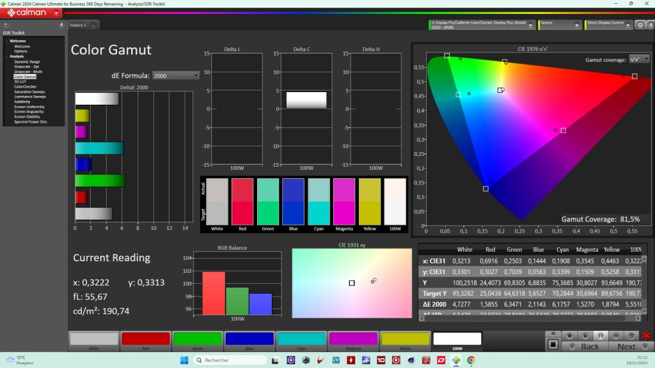Open the dE Formula dropdown set to 2000
Image resolution: width=655 pixels, height=368 pixels.
175,75
